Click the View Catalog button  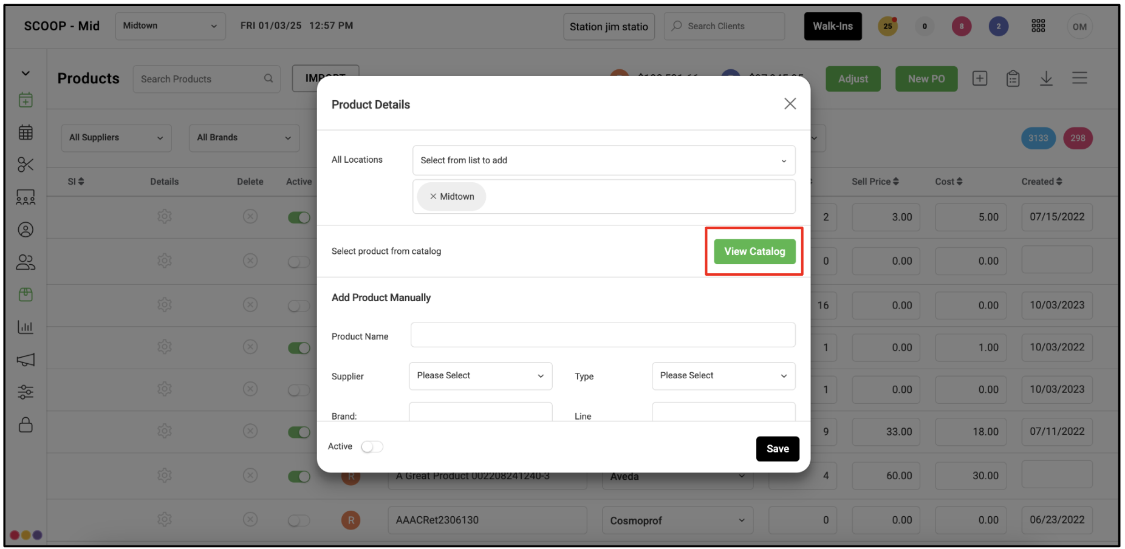pos(754,251)
